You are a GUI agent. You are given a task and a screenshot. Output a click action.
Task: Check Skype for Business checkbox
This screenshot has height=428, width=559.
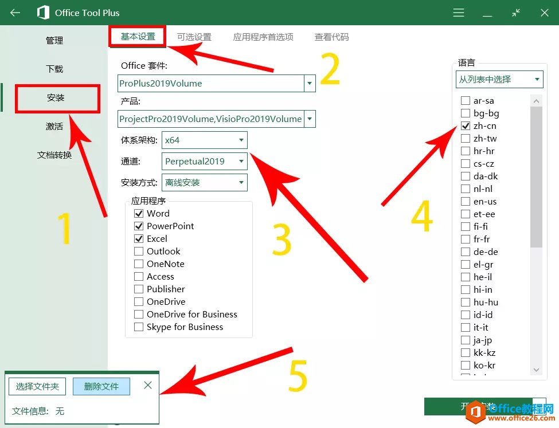pos(139,327)
